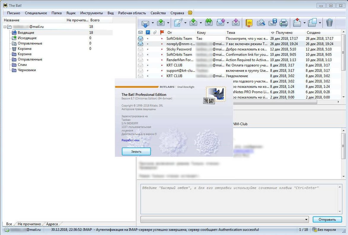Click Закрыть button in About dialog
Screen dimensions: 348x235
point(136,152)
